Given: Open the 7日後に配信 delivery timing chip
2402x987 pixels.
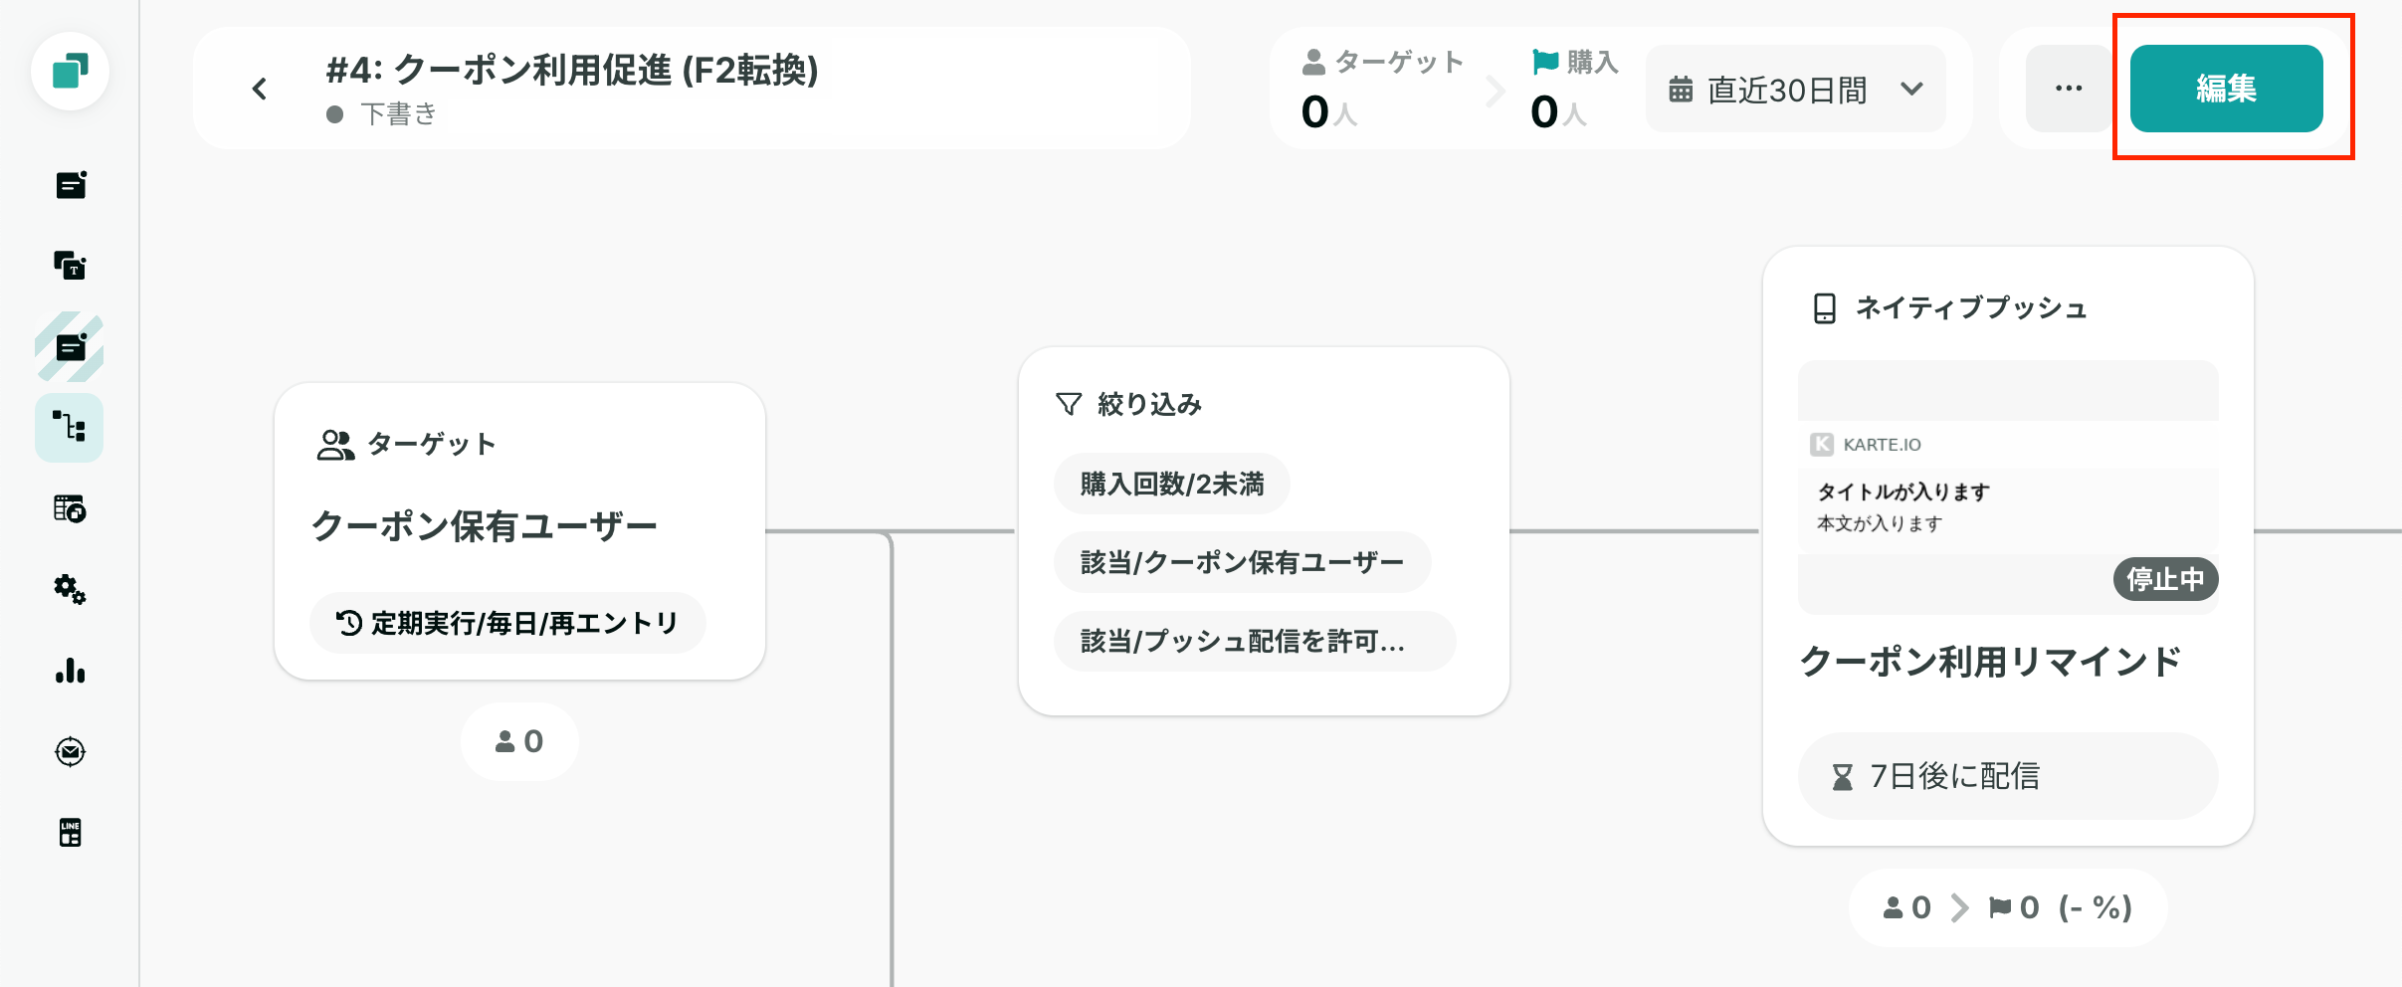Looking at the screenshot, I should tap(2008, 776).
